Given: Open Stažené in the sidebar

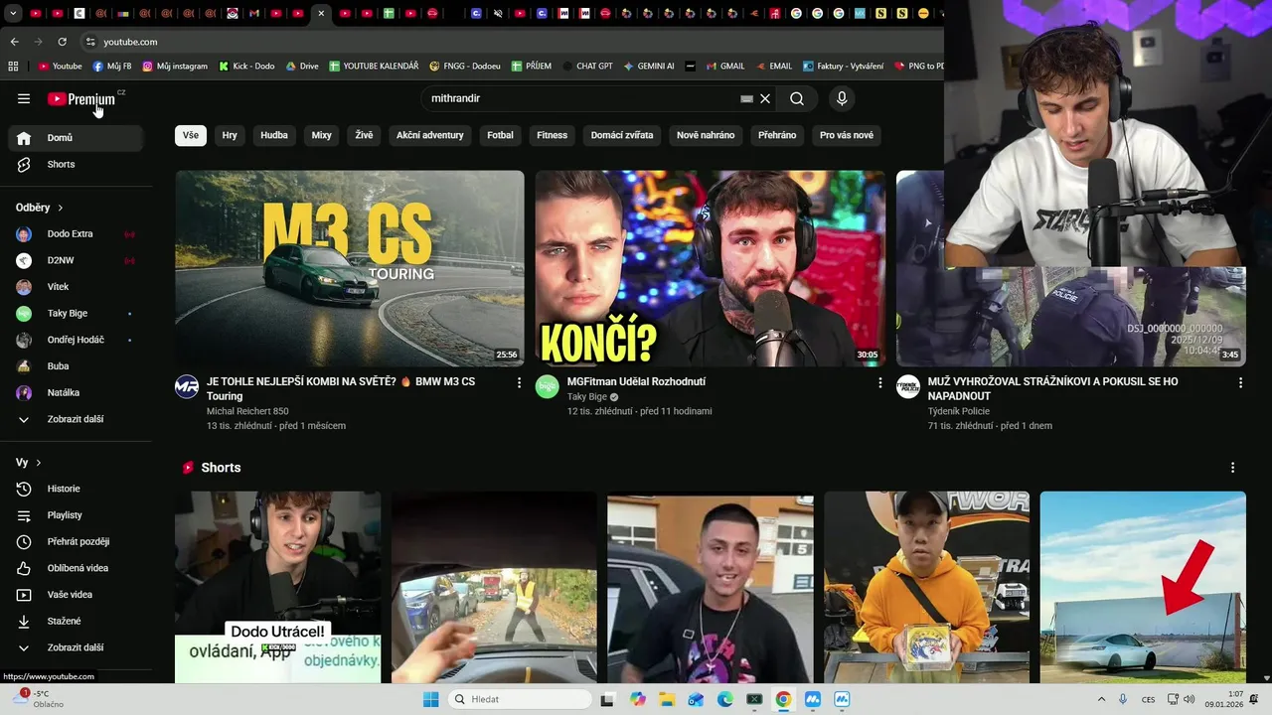Looking at the screenshot, I should (x=76, y=622).
